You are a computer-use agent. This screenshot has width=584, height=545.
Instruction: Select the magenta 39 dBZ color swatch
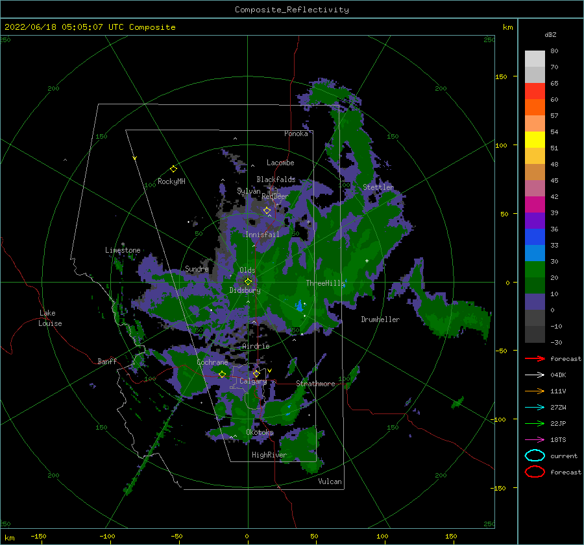tap(535, 204)
